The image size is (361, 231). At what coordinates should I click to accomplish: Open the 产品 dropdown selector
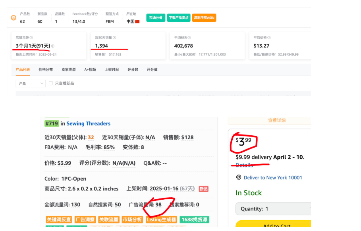point(31,83)
